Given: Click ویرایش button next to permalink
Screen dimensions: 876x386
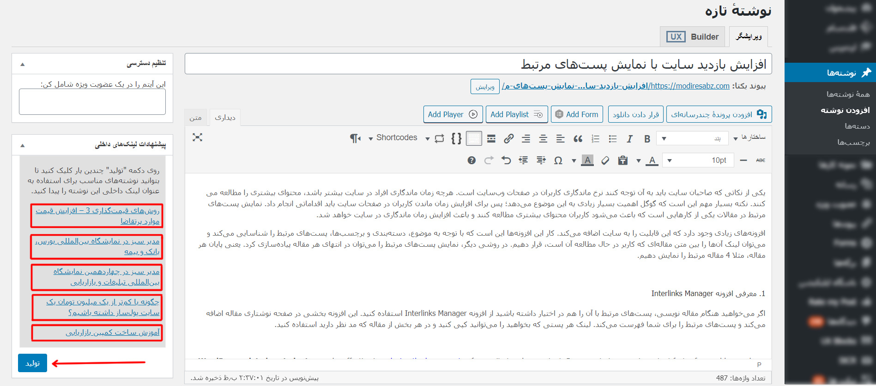Looking at the screenshot, I should [x=485, y=87].
